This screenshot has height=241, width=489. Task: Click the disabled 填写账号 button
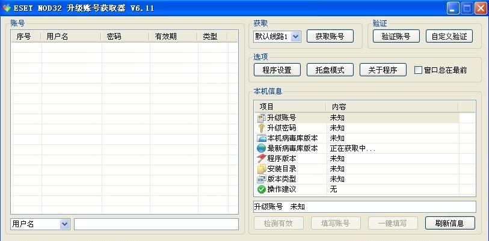(336, 223)
